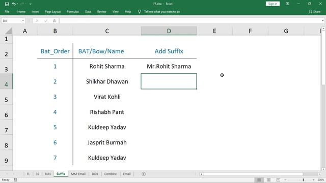Open the Ribbon Display Options icon

(x=287, y=4)
